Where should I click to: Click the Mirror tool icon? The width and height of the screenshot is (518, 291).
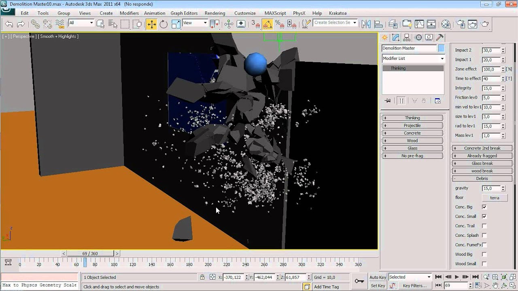click(x=366, y=24)
